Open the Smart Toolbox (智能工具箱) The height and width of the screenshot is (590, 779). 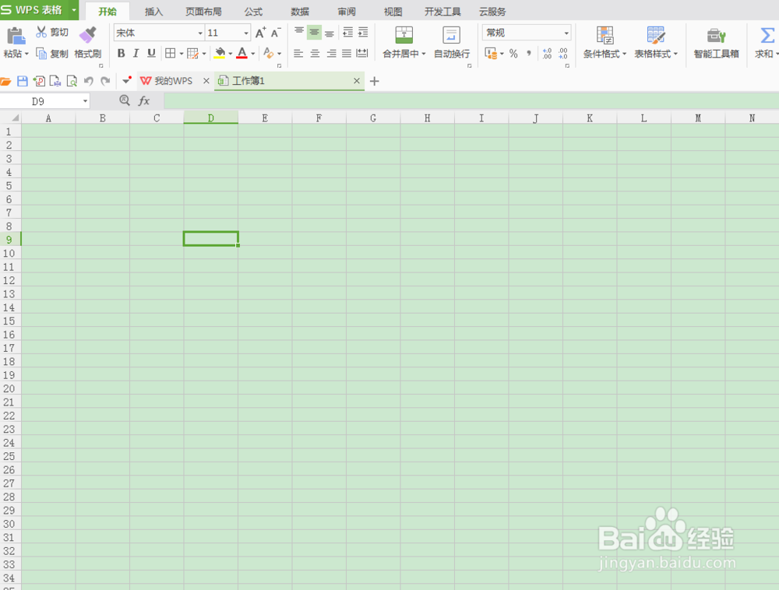coord(717,42)
